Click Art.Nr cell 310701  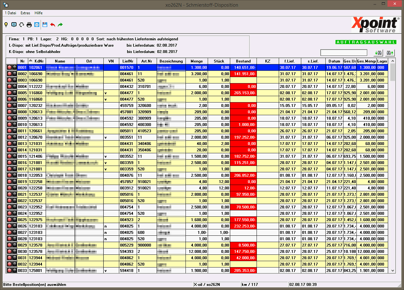pyautogui.click(x=147, y=86)
